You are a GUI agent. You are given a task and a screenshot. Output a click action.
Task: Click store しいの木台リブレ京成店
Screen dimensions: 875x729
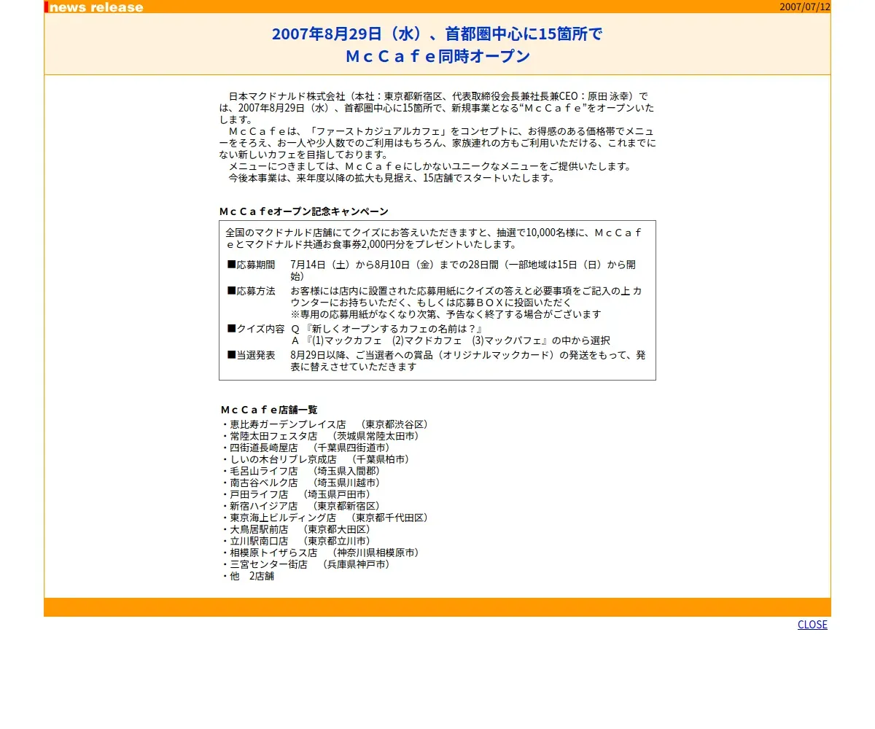[x=316, y=459]
